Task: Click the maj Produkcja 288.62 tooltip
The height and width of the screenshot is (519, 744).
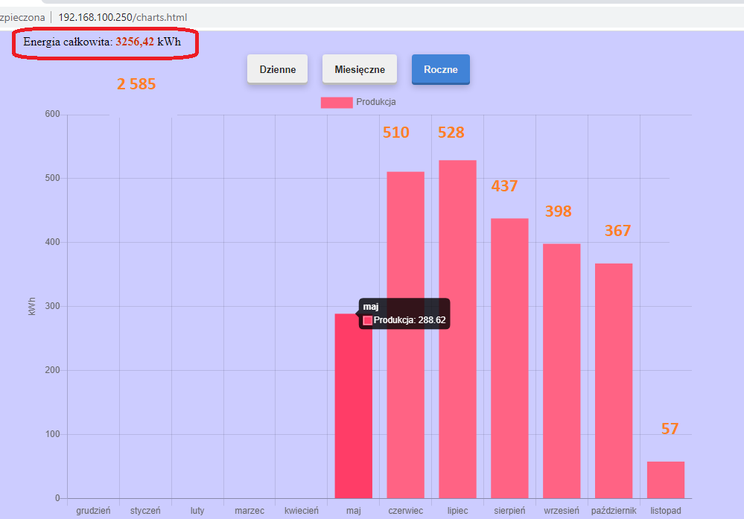Action: [x=404, y=313]
